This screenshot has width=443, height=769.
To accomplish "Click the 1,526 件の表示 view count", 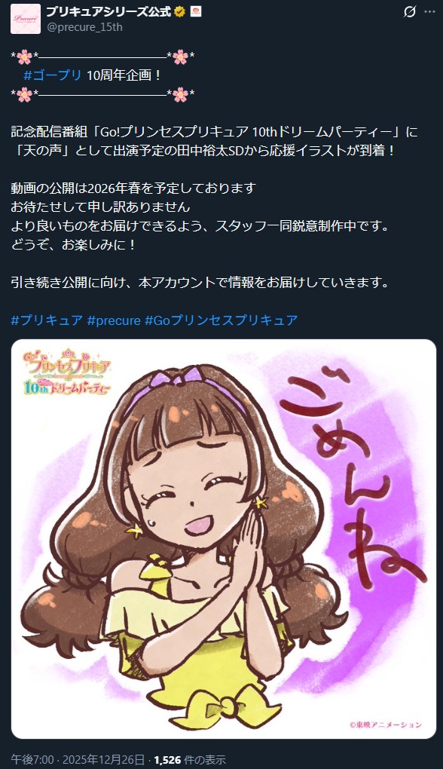I will pyautogui.click(x=190, y=760).
